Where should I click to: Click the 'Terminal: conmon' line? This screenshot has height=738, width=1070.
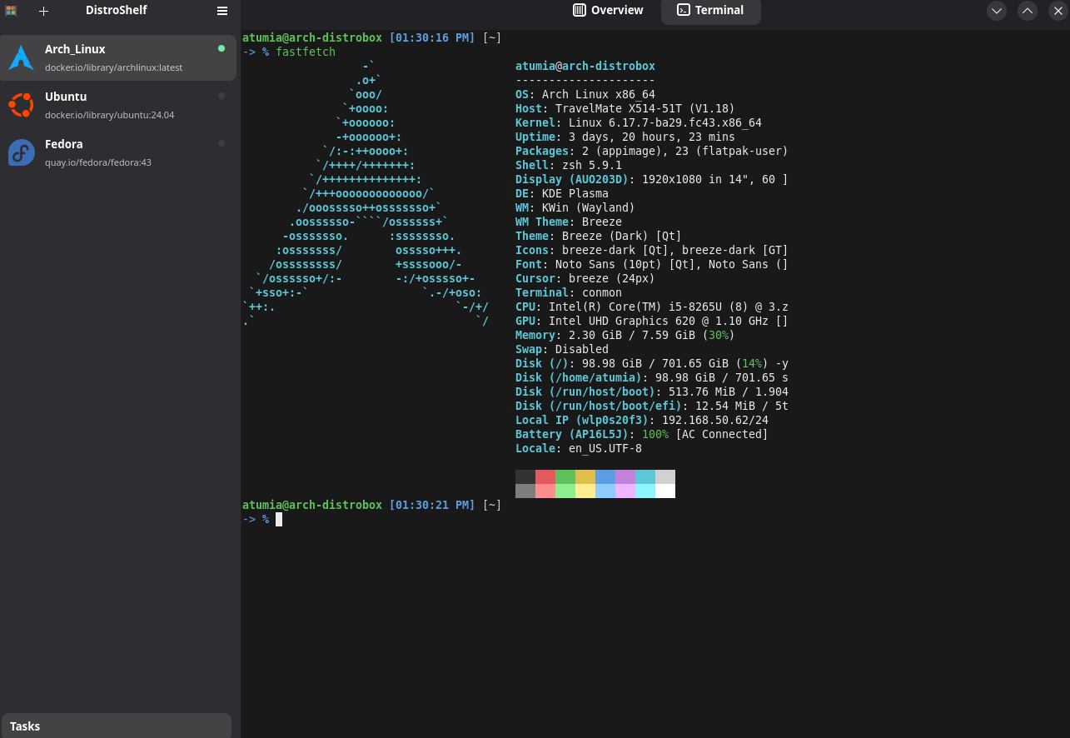click(x=569, y=292)
